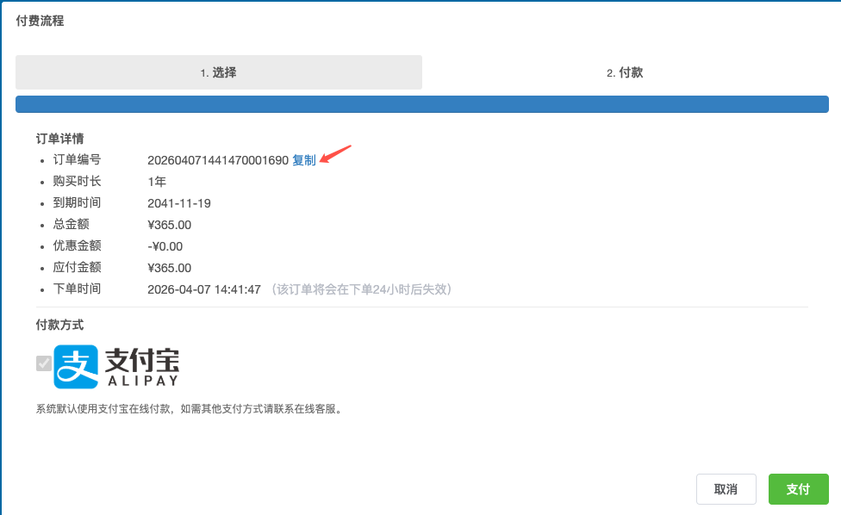The height and width of the screenshot is (515, 841).
Task: Click the order number 202604071441470001690
Action: tap(218, 160)
